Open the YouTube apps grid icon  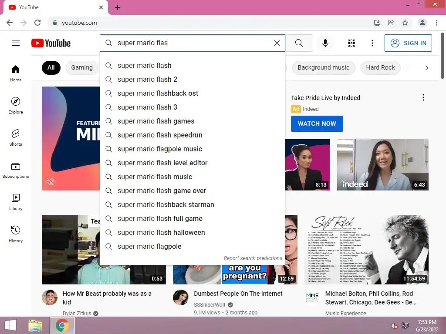(351, 43)
